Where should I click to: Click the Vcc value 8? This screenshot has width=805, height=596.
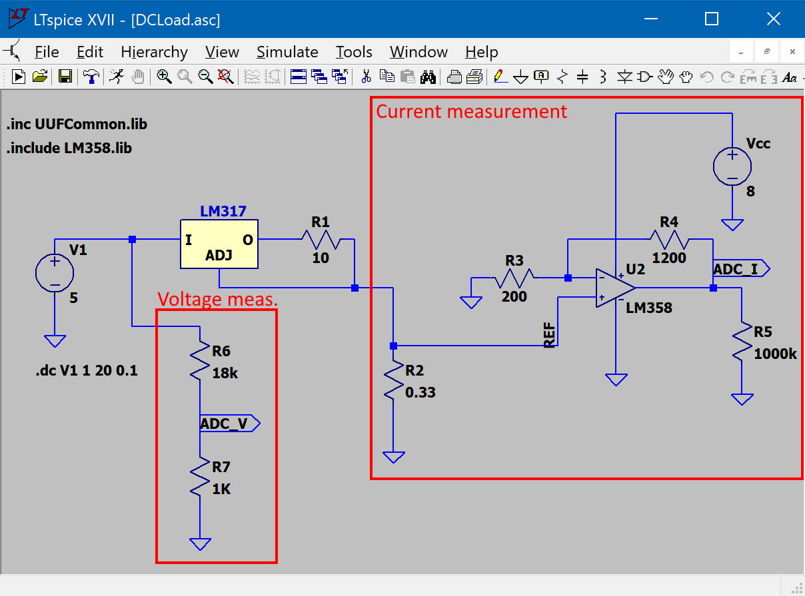(751, 191)
